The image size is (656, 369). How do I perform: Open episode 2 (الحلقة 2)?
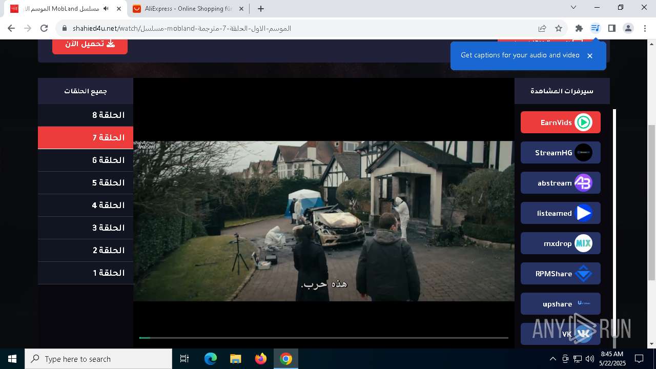86,251
